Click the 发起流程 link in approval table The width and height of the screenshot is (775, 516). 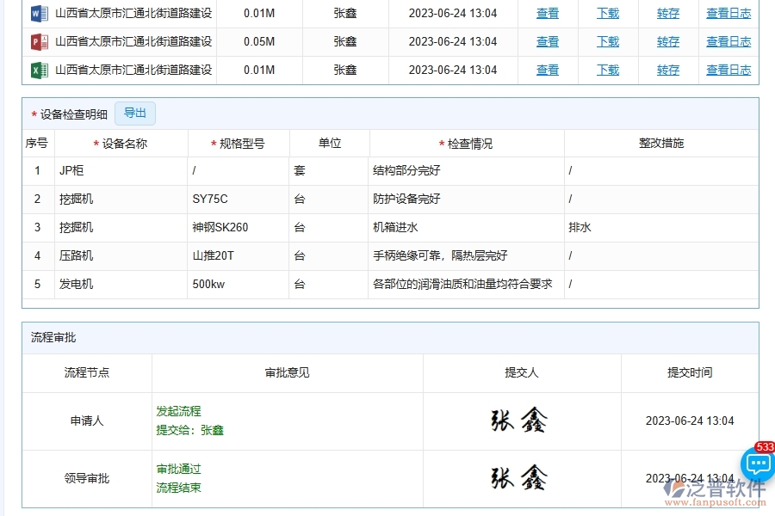pyautogui.click(x=178, y=411)
